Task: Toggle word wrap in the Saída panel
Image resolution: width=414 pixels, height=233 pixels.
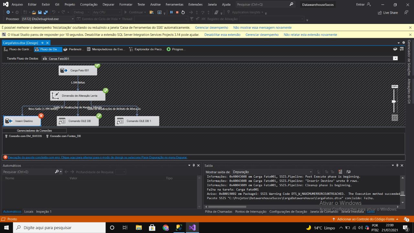Action: (x=348, y=172)
